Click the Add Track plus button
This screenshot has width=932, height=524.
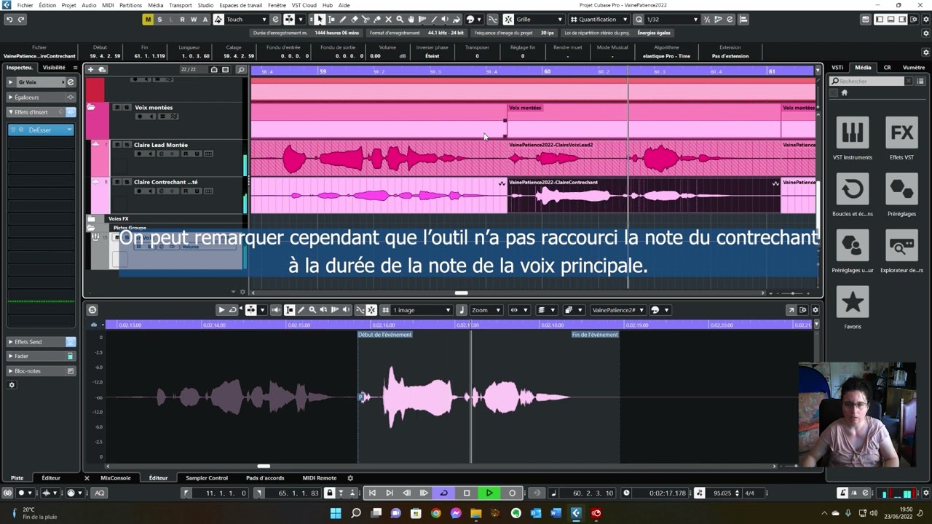[x=90, y=70]
